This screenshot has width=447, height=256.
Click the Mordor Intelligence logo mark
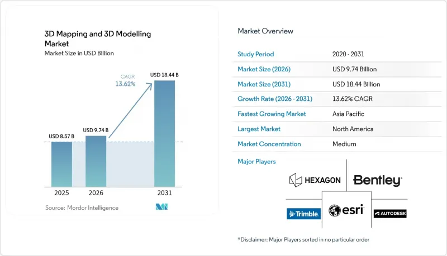(x=161, y=207)
